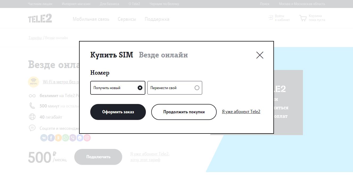
Task: Open Интернет-магазин in top bar
Action: [x=76, y=4]
